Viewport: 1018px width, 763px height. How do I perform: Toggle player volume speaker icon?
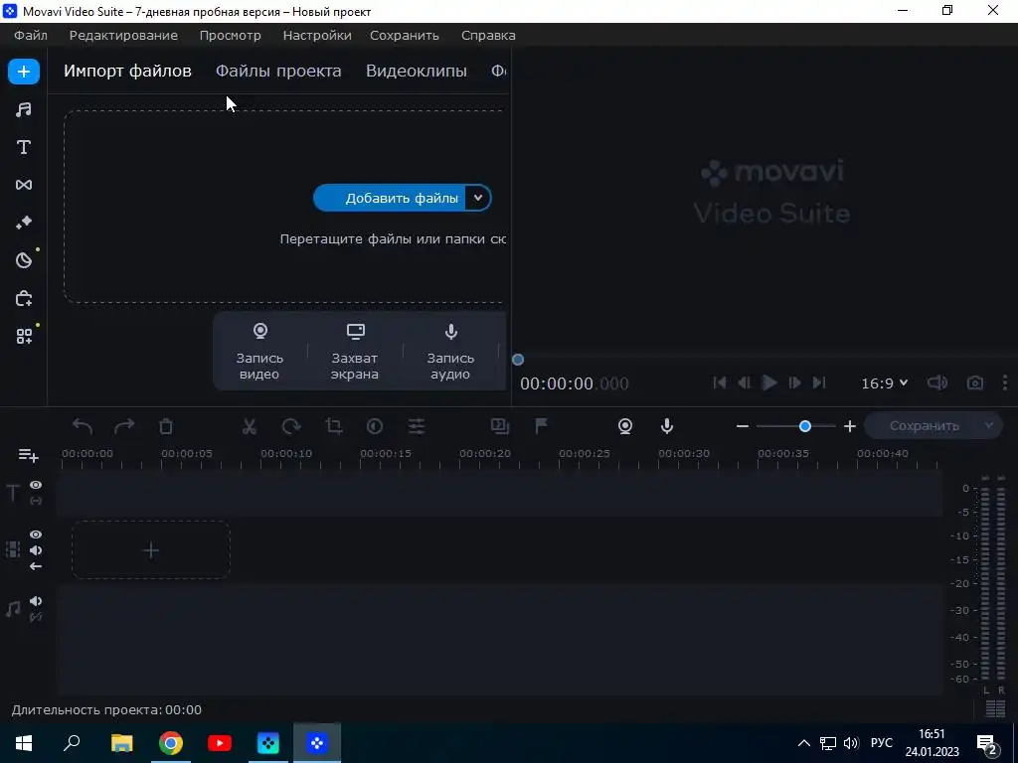tap(937, 382)
